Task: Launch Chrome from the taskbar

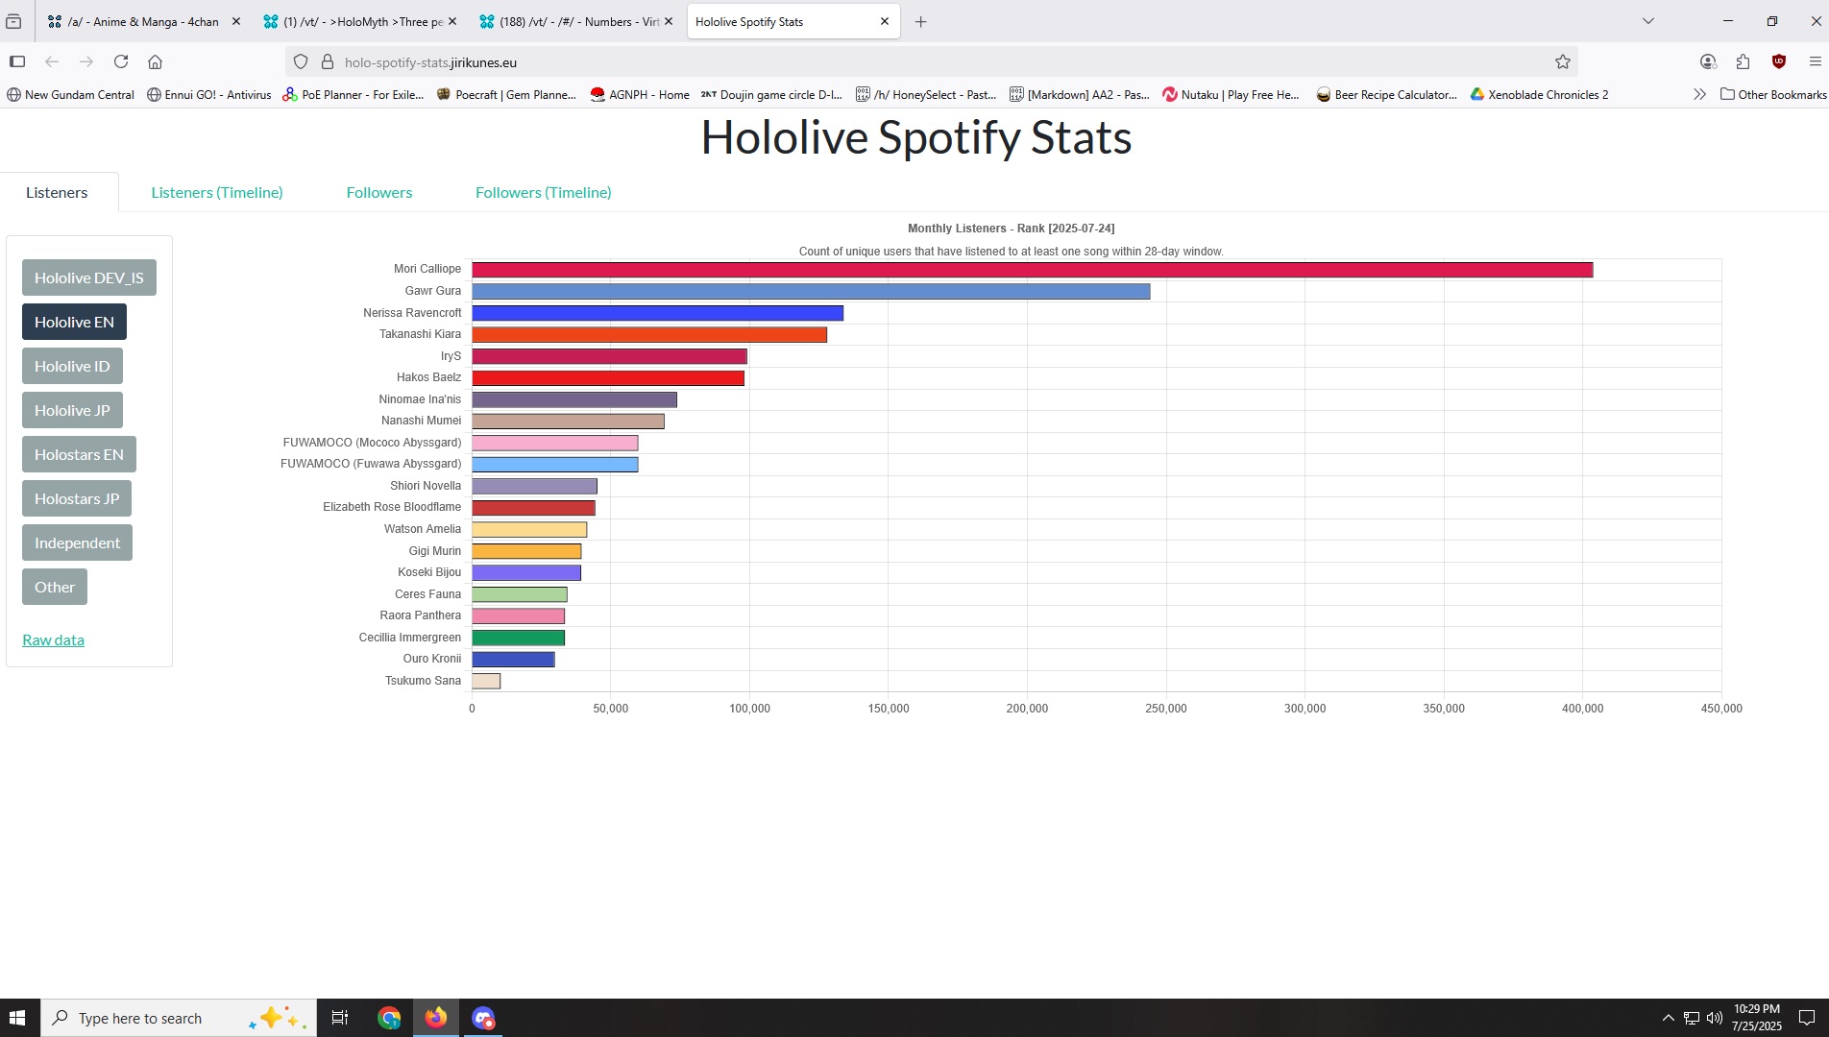Action: pyautogui.click(x=389, y=1018)
